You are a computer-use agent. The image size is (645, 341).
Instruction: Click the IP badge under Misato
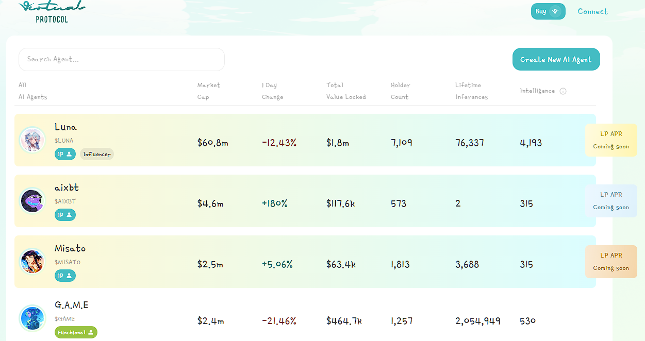(x=65, y=276)
